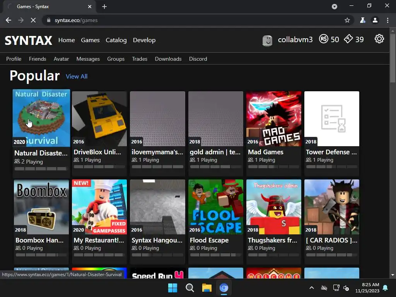The width and height of the screenshot is (396, 297).
Task: Click the cloud sync tray icon
Action: [324, 288]
